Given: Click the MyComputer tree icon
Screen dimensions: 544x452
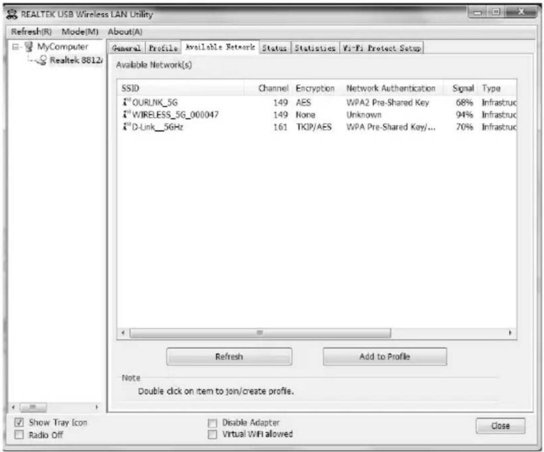Looking at the screenshot, I should coord(29,47).
